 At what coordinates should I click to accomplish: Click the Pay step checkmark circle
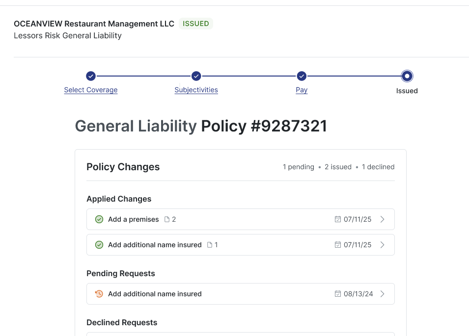[x=302, y=76]
